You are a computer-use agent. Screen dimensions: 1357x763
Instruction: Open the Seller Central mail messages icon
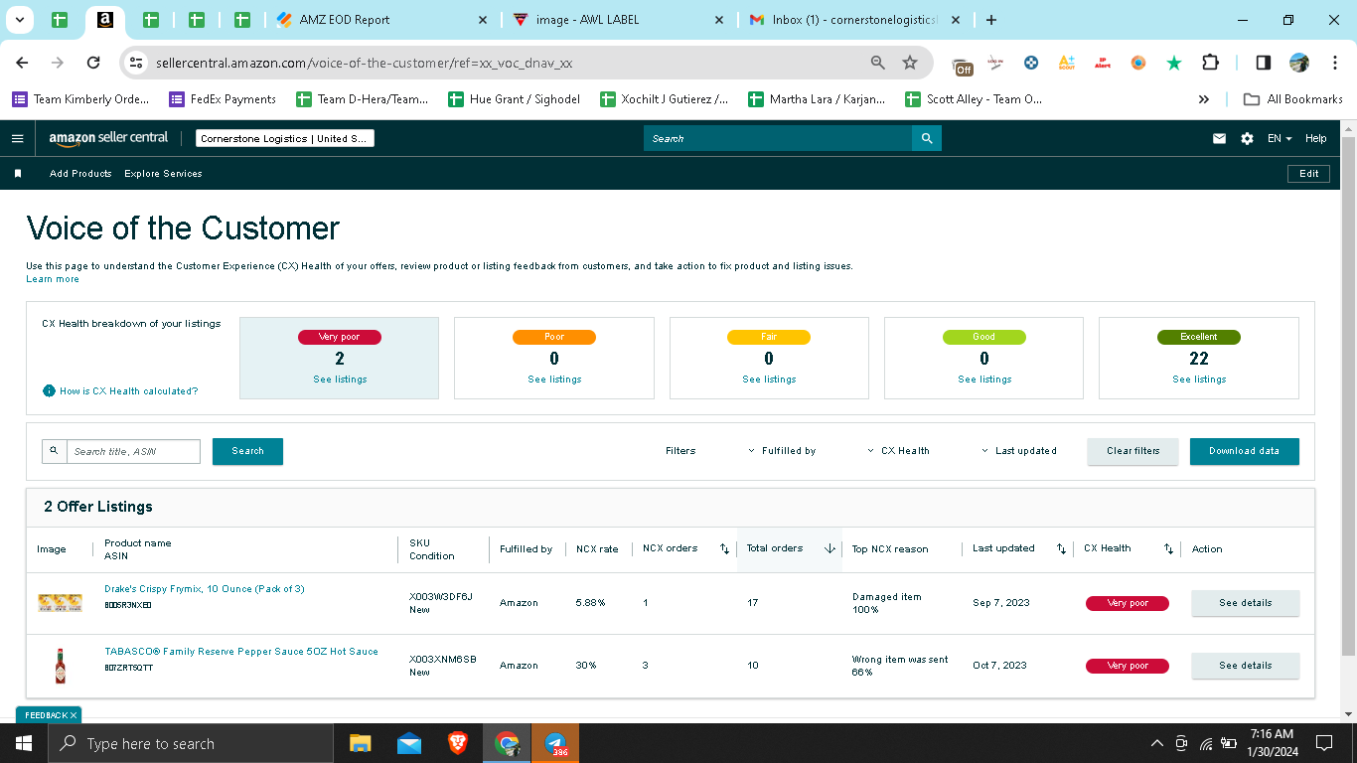pyautogui.click(x=1219, y=139)
